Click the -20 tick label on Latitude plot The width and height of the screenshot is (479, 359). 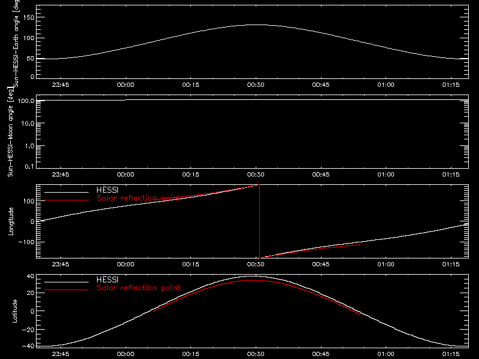(28, 330)
